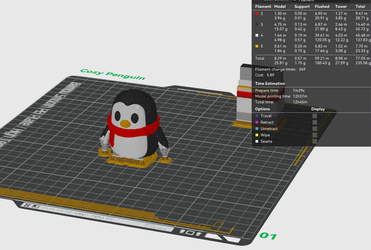Click the Time Estimation section heading
This screenshot has width=371, height=250.
[x=270, y=83]
